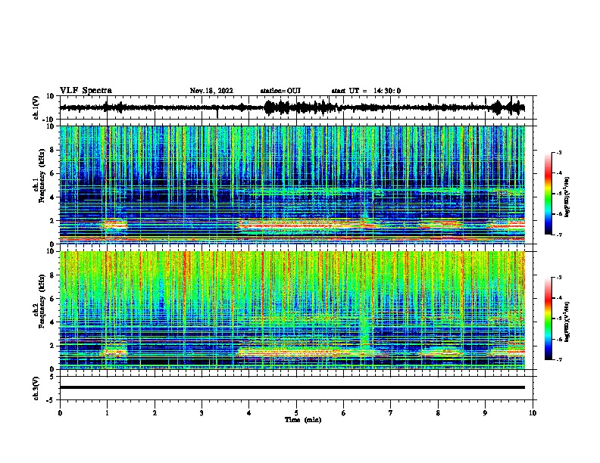Click the ch.1 1-2 kHz emission at minute 1

coord(115,224)
